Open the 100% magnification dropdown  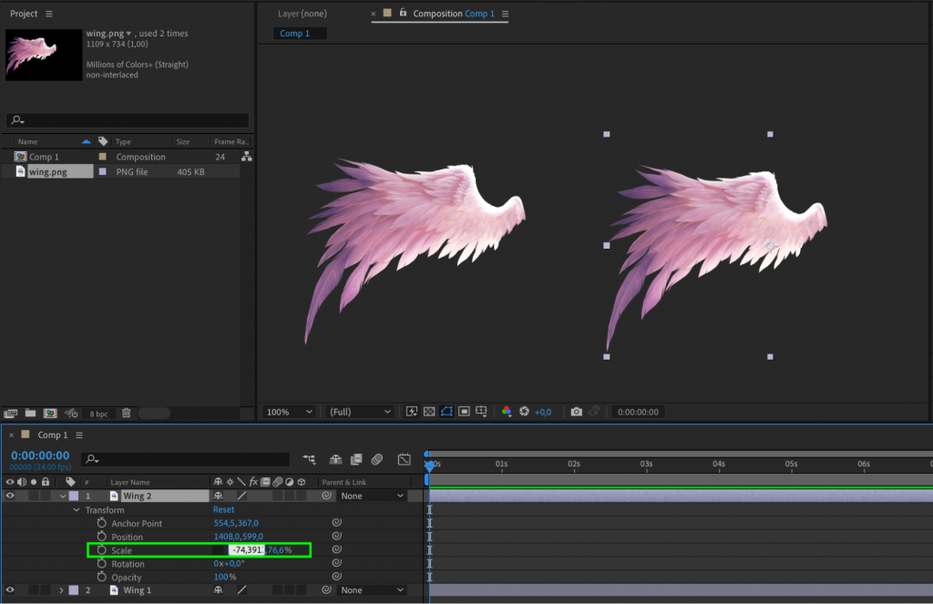pos(289,411)
